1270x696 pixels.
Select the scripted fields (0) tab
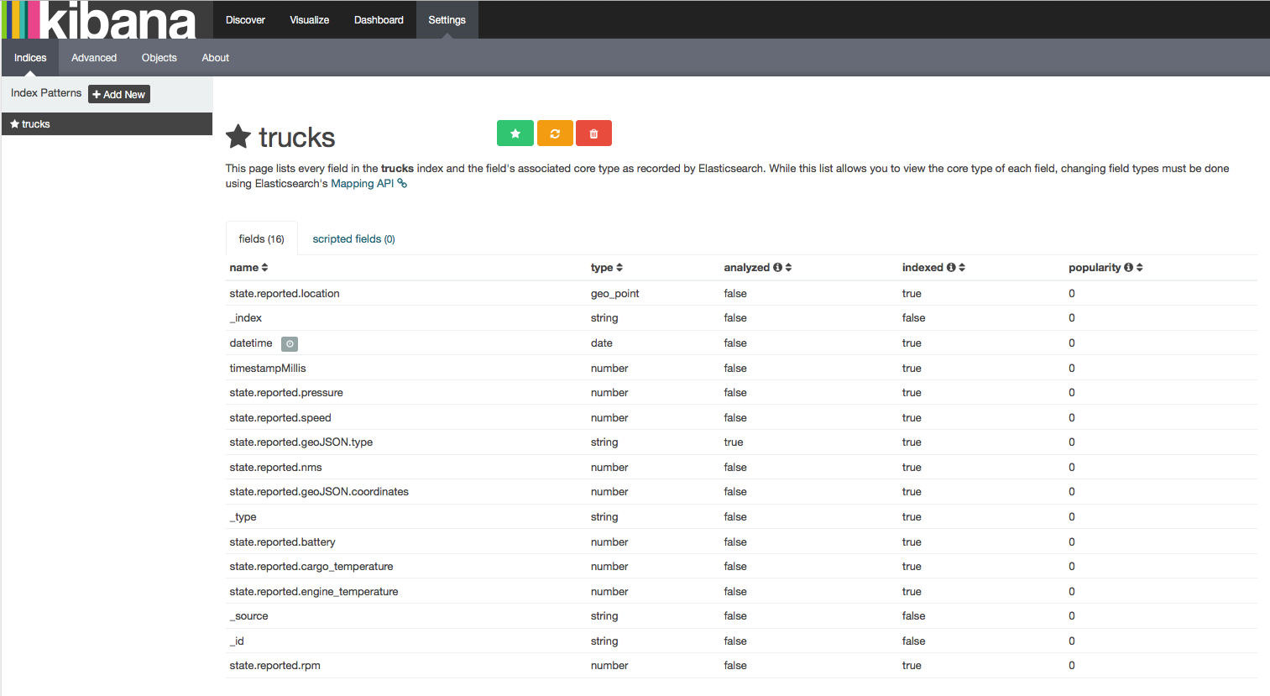[x=353, y=239]
